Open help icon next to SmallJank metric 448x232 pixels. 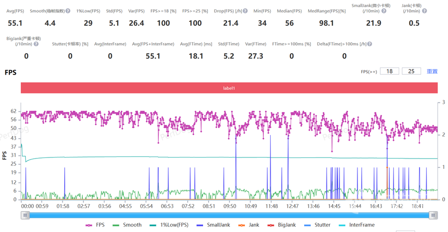pos(384,11)
